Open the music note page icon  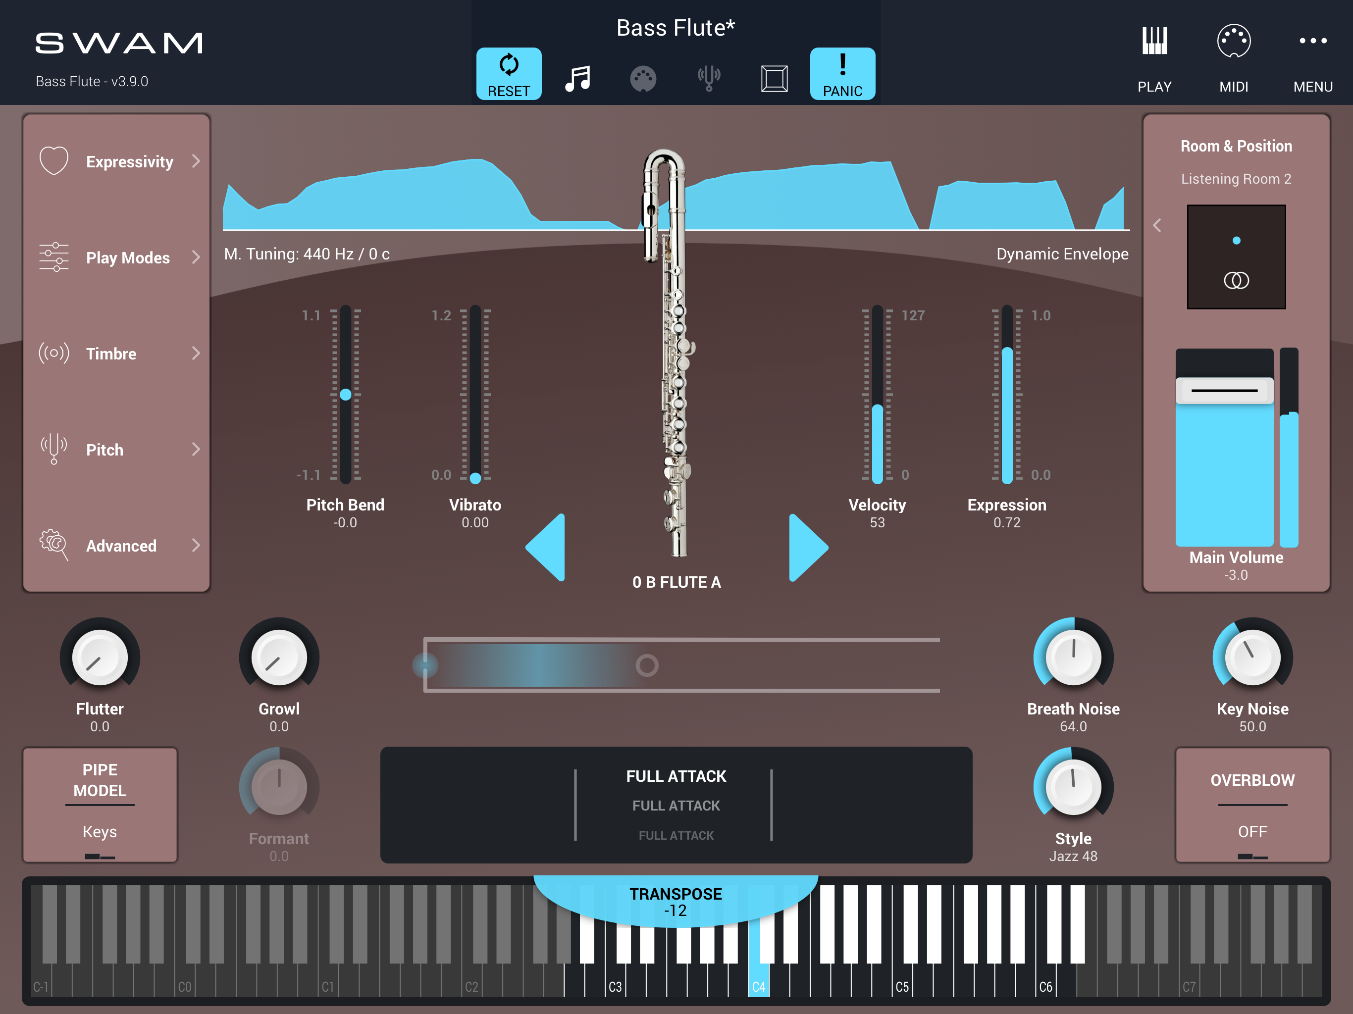point(577,78)
